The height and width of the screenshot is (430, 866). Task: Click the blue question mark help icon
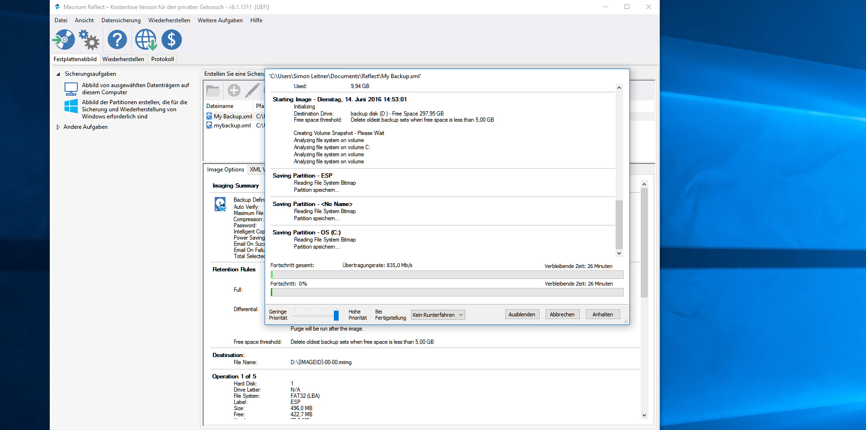click(x=117, y=40)
